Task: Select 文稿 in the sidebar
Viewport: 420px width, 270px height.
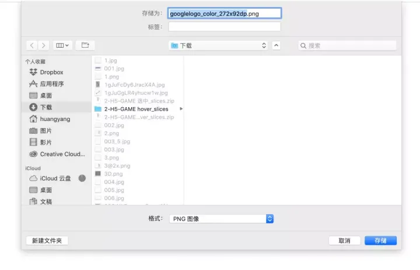Action: coord(57,201)
